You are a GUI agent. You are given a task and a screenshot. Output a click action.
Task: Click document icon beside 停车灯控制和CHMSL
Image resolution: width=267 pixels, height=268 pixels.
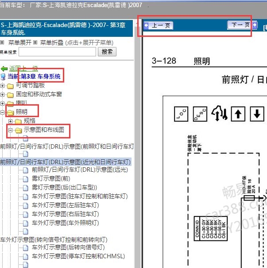26,257
